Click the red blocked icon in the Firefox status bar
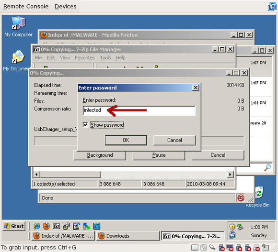278x252 pixels. click(241, 197)
